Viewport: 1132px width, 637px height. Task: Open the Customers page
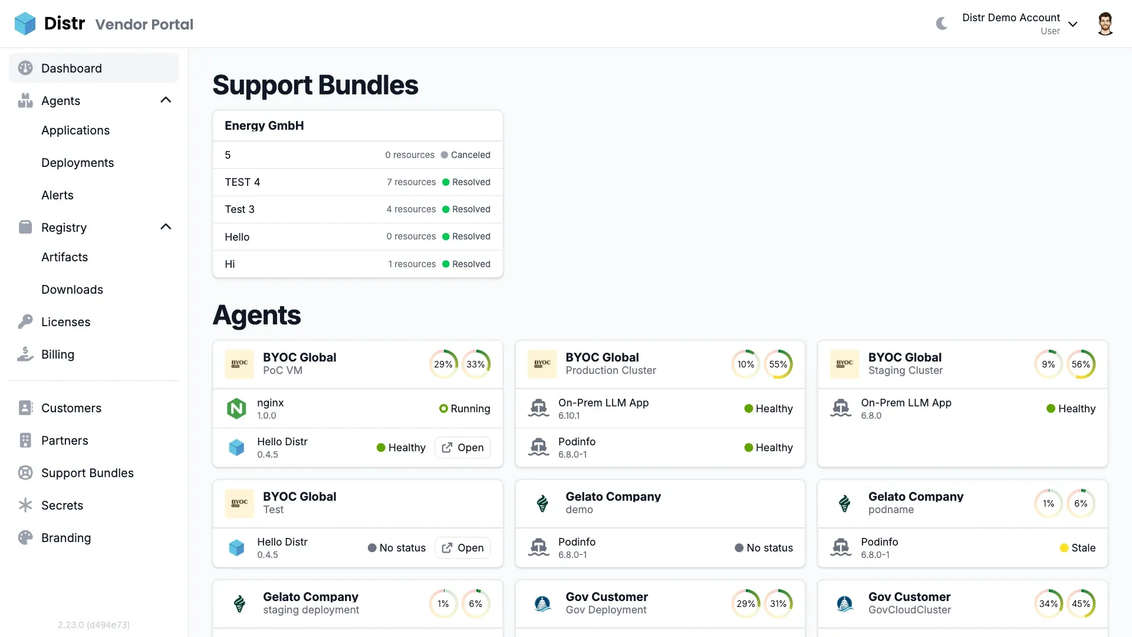94,408
